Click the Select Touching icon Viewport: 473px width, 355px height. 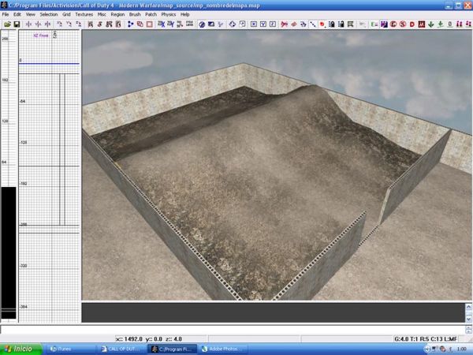point(99,24)
